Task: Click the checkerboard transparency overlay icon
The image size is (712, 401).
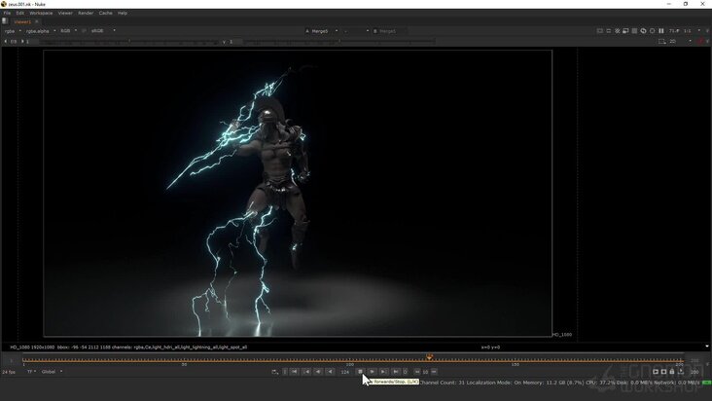Action: pos(634,31)
